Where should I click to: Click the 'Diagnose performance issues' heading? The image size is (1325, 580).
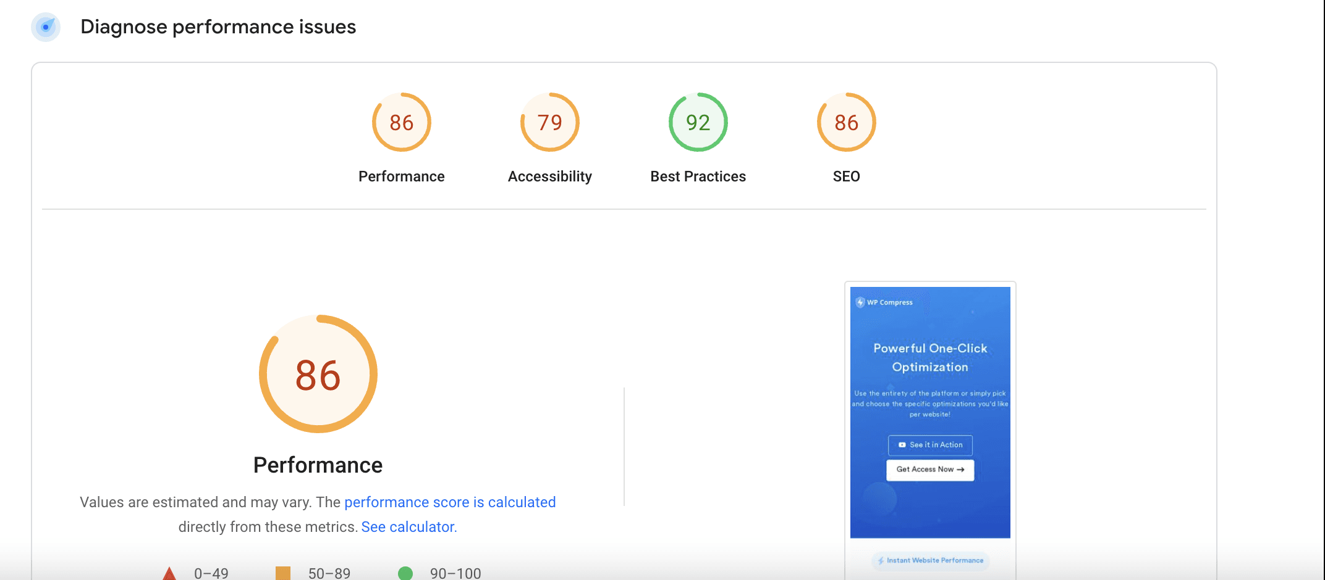click(218, 27)
